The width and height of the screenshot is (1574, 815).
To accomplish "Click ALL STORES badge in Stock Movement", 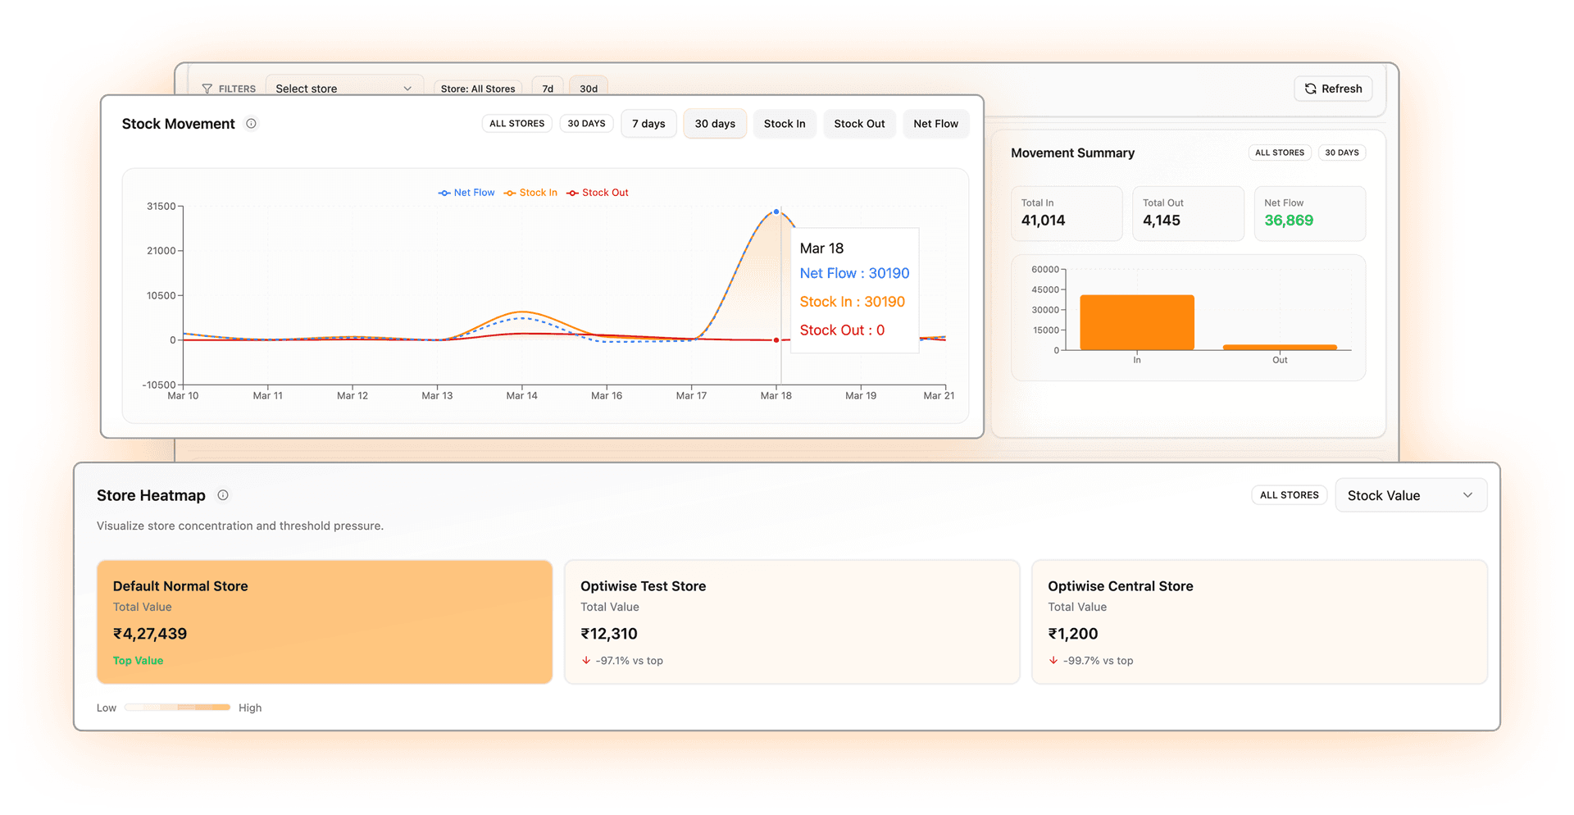I will pyautogui.click(x=516, y=124).
